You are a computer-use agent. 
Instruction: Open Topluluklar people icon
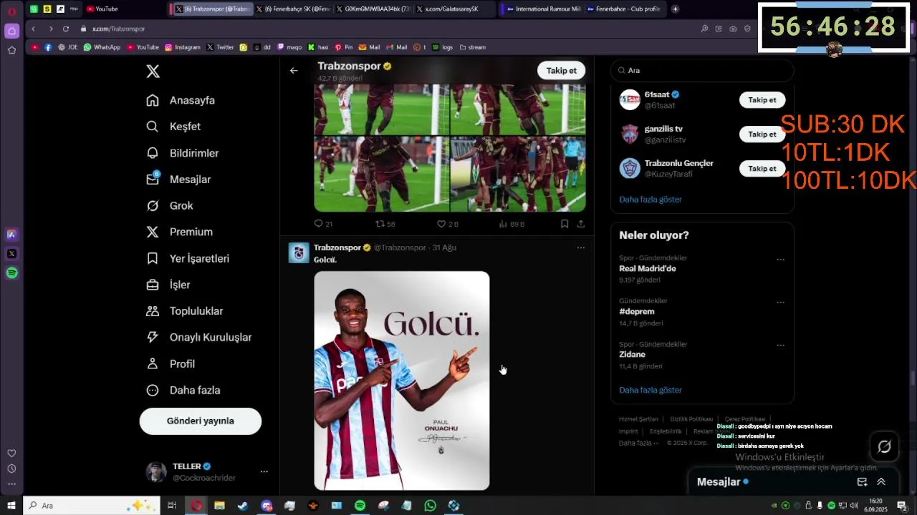coord(153,311)
